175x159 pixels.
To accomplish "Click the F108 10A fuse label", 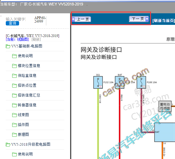I will (152, 82).
